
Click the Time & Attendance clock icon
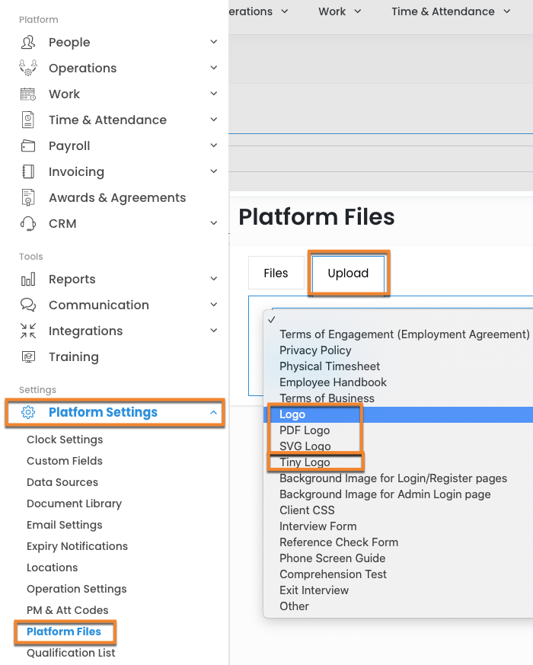click(28, 120)
